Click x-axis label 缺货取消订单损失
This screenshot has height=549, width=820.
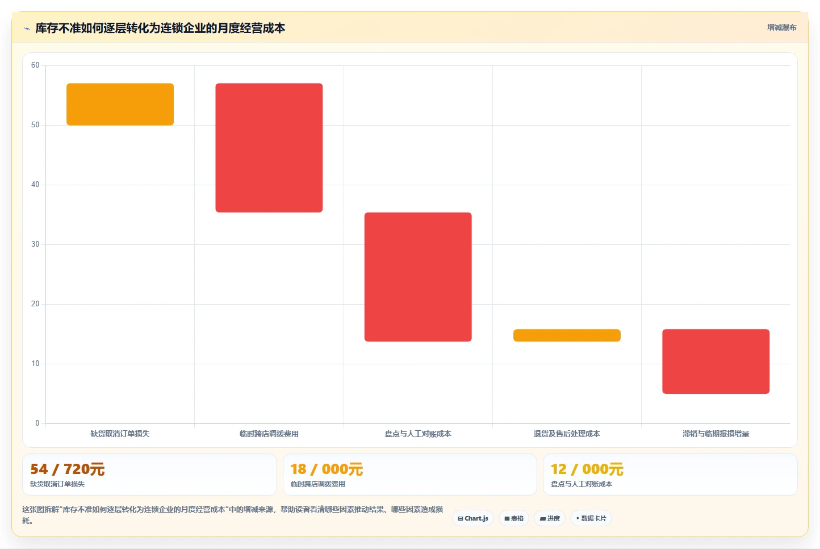point(120,434)
